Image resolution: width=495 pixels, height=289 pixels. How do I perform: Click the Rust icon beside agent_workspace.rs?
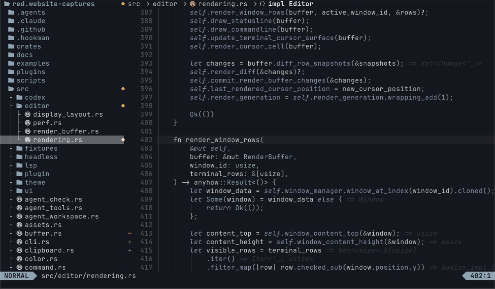coord(19,216)
